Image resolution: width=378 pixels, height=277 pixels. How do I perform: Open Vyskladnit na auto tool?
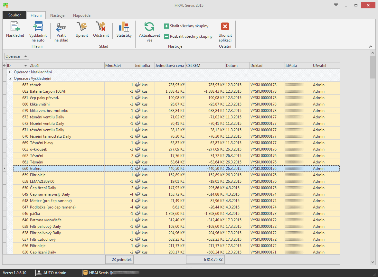tap(38, 27)
